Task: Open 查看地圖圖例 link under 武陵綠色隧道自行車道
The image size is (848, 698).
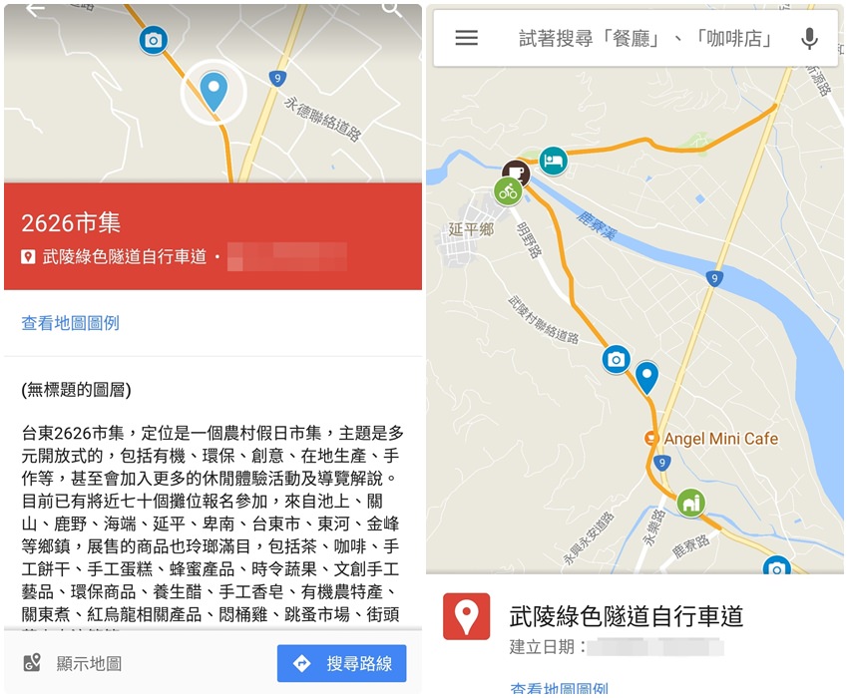Action: 560,688
